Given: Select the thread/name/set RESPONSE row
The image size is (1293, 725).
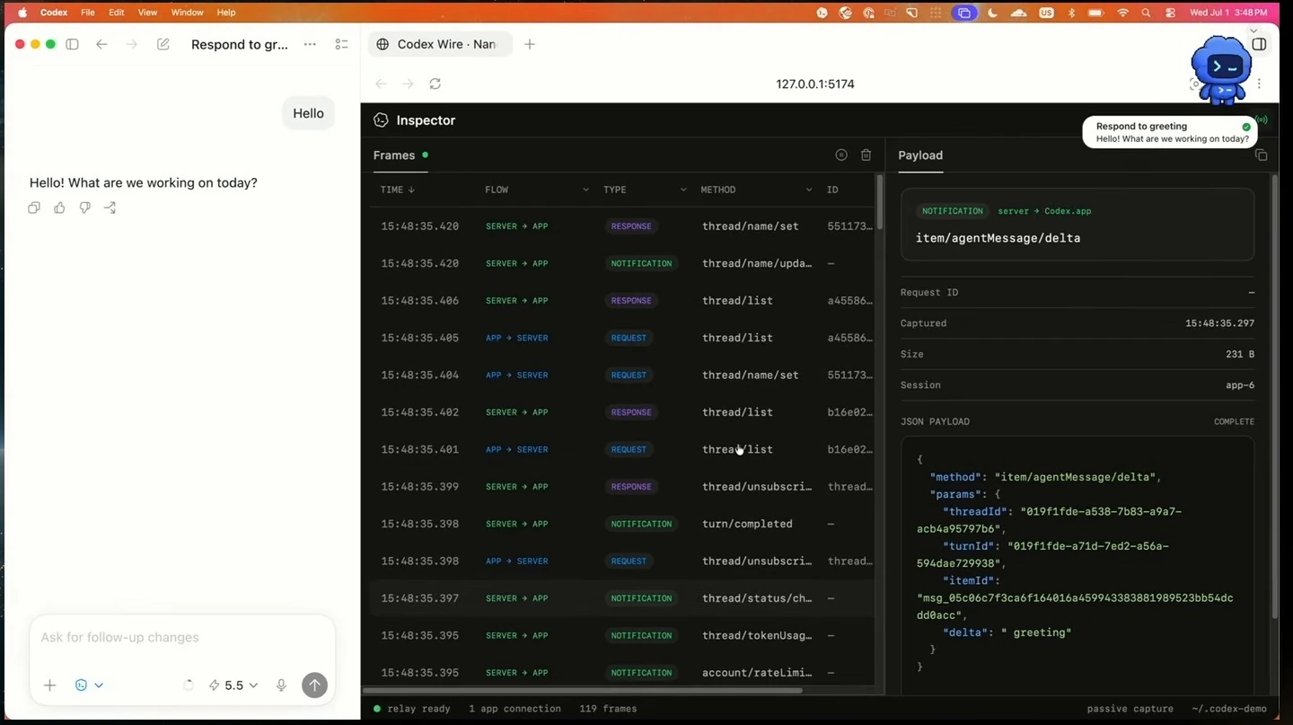Looking at the screenshot, I should pyautogui.click(x=621, y=226).
